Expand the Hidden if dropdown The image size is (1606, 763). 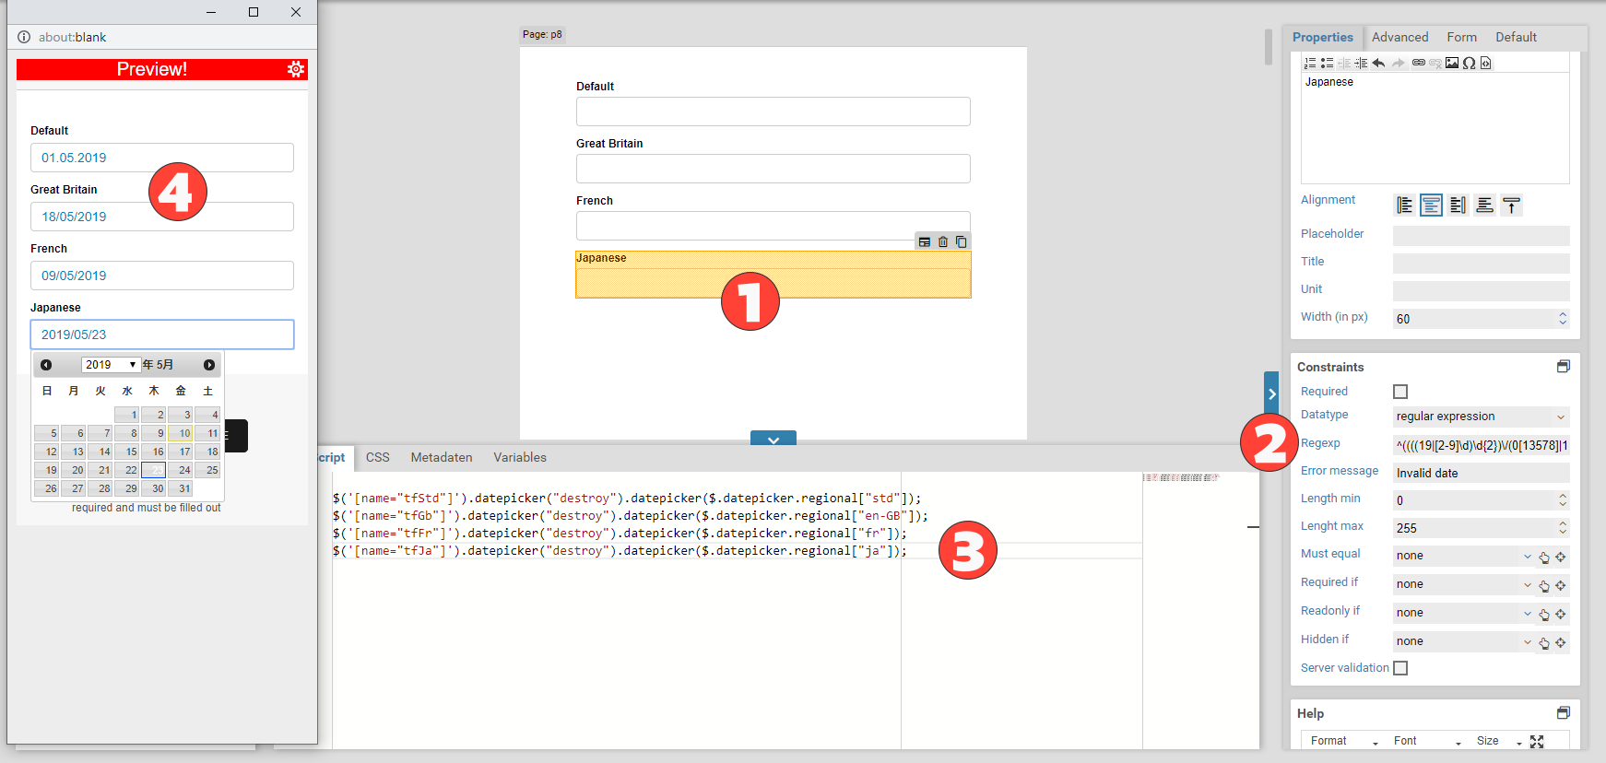[1463, 641]
